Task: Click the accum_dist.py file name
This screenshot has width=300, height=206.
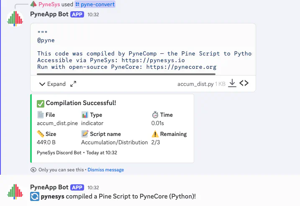Action: pos(195,84)
